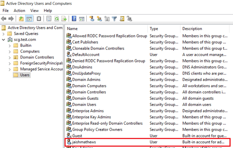
Task: Refresh the current view
Action: coord(57,19)
